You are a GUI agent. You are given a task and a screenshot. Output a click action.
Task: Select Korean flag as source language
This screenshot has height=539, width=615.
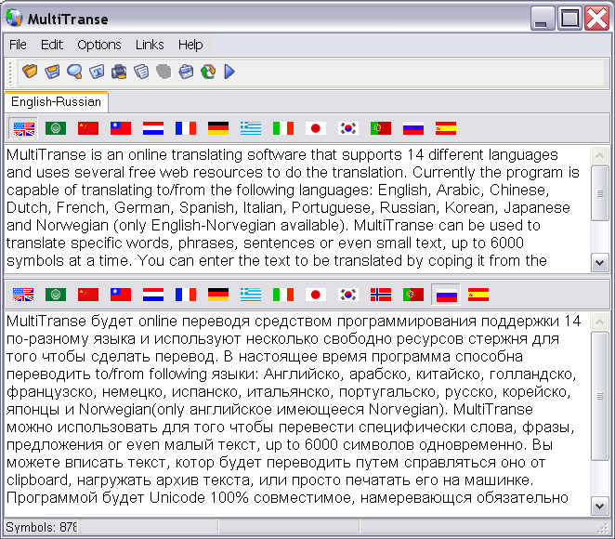[348, 128]
